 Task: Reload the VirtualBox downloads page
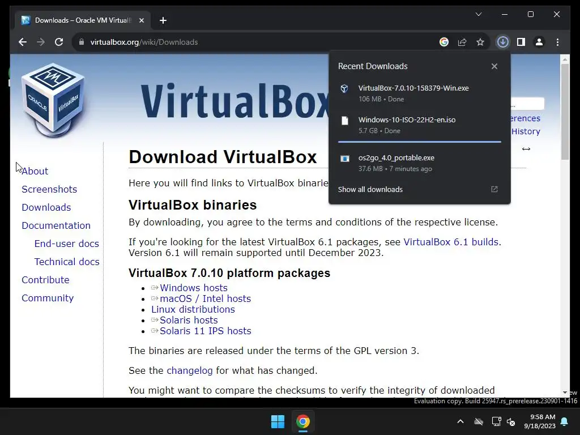59,42
